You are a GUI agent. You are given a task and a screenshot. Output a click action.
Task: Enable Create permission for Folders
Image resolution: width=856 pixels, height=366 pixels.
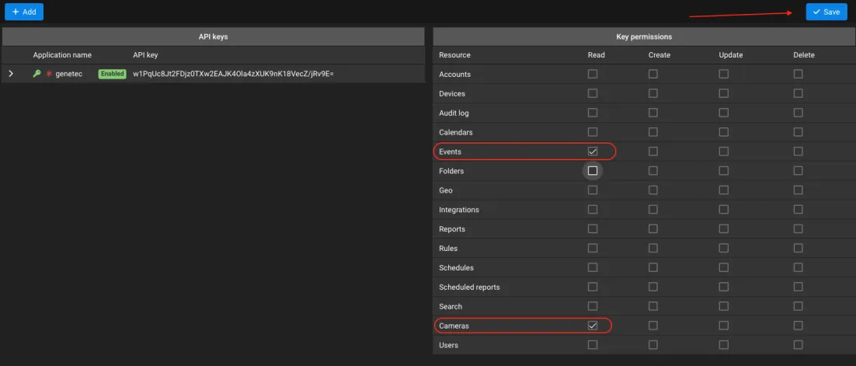[x=653, y=170]
